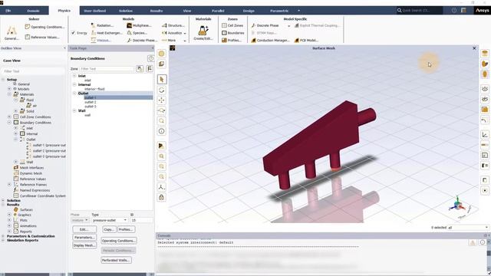Screen dimensions: 491x276
Task: Select the rotate view tool
Action: 162,90
